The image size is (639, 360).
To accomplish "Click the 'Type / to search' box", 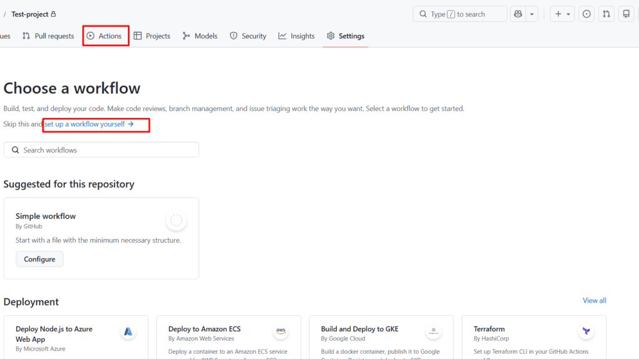I will (x=460, y=14).
